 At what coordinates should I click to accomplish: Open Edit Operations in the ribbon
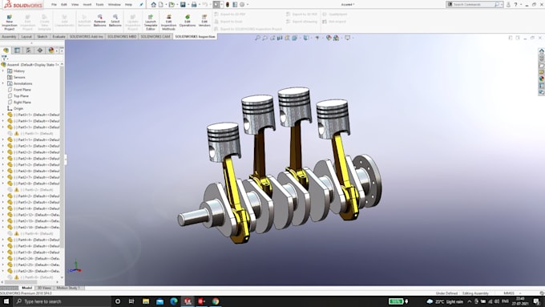(x=188, y=21)
